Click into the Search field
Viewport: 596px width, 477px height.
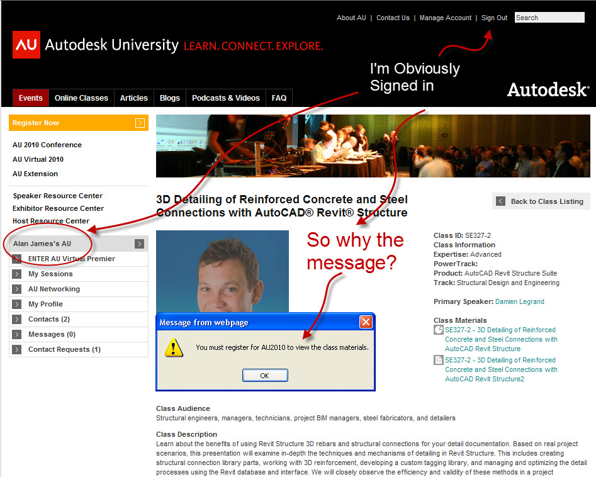point(549,18)
